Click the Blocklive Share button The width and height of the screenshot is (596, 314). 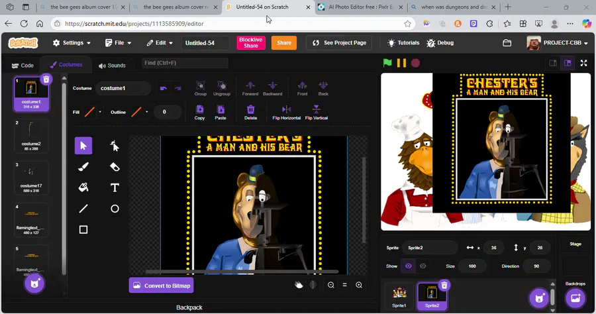pos(251,42)
